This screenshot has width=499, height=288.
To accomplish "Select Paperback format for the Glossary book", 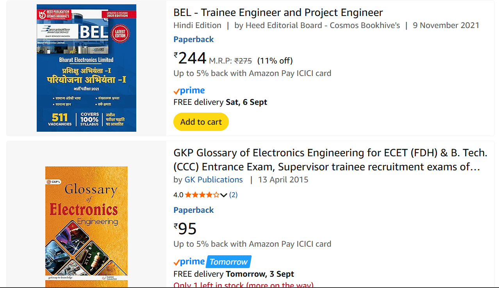I will pyautogui.click(x=193, y=210).
